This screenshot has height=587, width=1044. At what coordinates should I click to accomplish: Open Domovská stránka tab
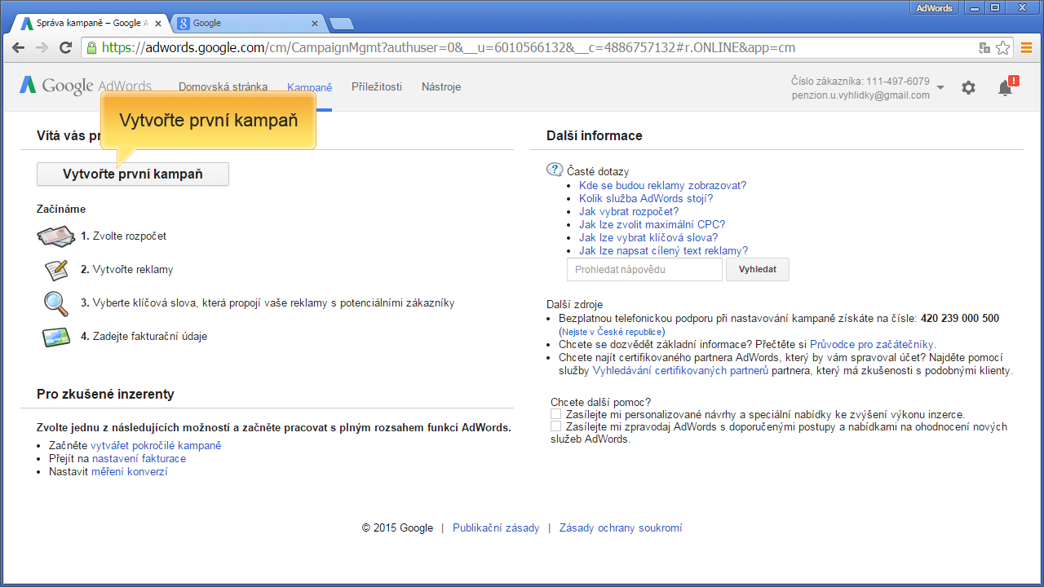(x=223, y=86)
